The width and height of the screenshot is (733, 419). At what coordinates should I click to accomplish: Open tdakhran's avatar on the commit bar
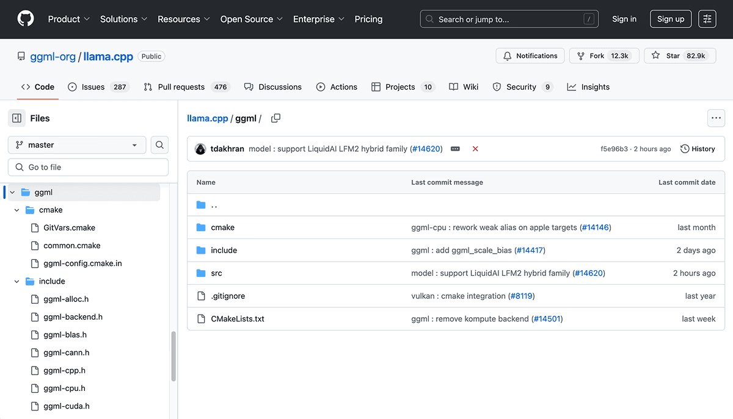201,148
